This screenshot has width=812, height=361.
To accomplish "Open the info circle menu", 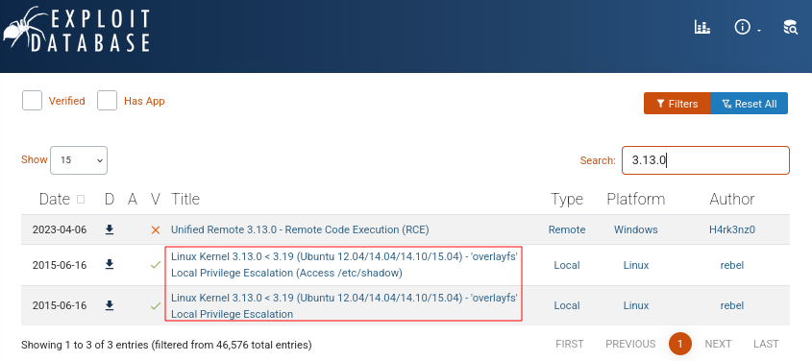I will point(748,28).
